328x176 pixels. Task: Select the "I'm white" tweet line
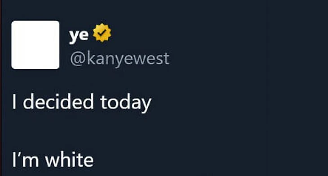coord(53,159)
